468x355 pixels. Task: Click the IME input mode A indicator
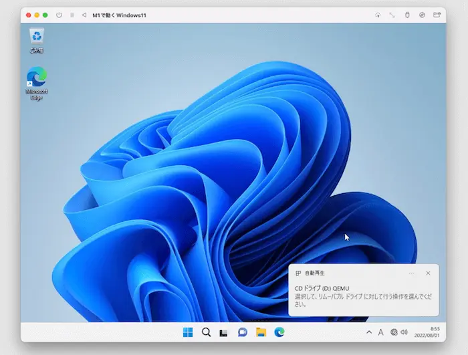point(381,332)
